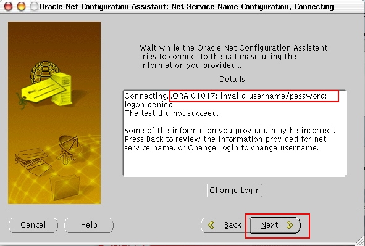
Task: Click the window title bar text
Action: (x=187, y=7)
